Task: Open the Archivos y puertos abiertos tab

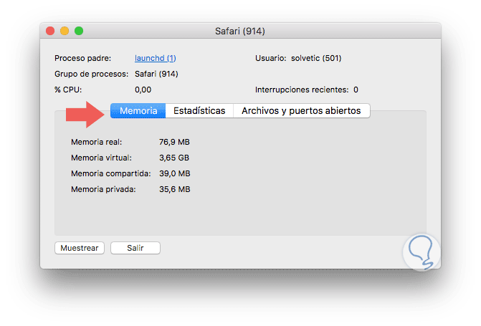Action: point(301,111)
